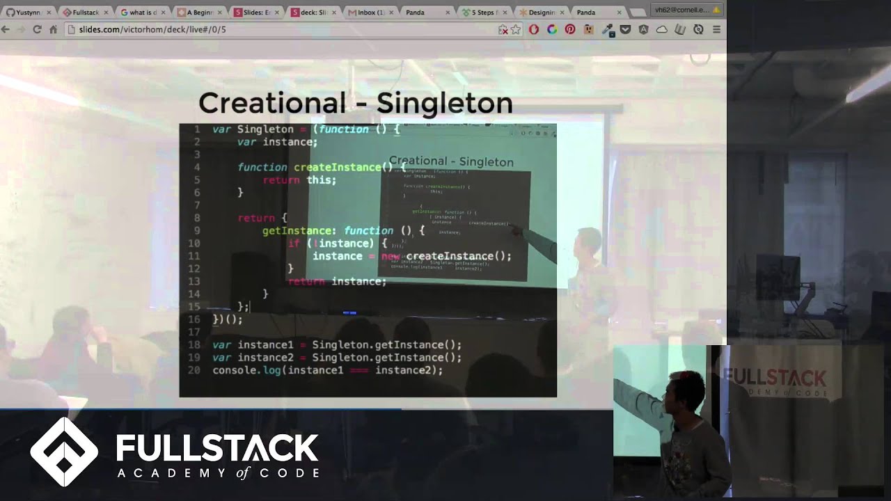Switch to the Fullstack tab
Viewport: 891px width, 501px height.
tap(84, 12)
